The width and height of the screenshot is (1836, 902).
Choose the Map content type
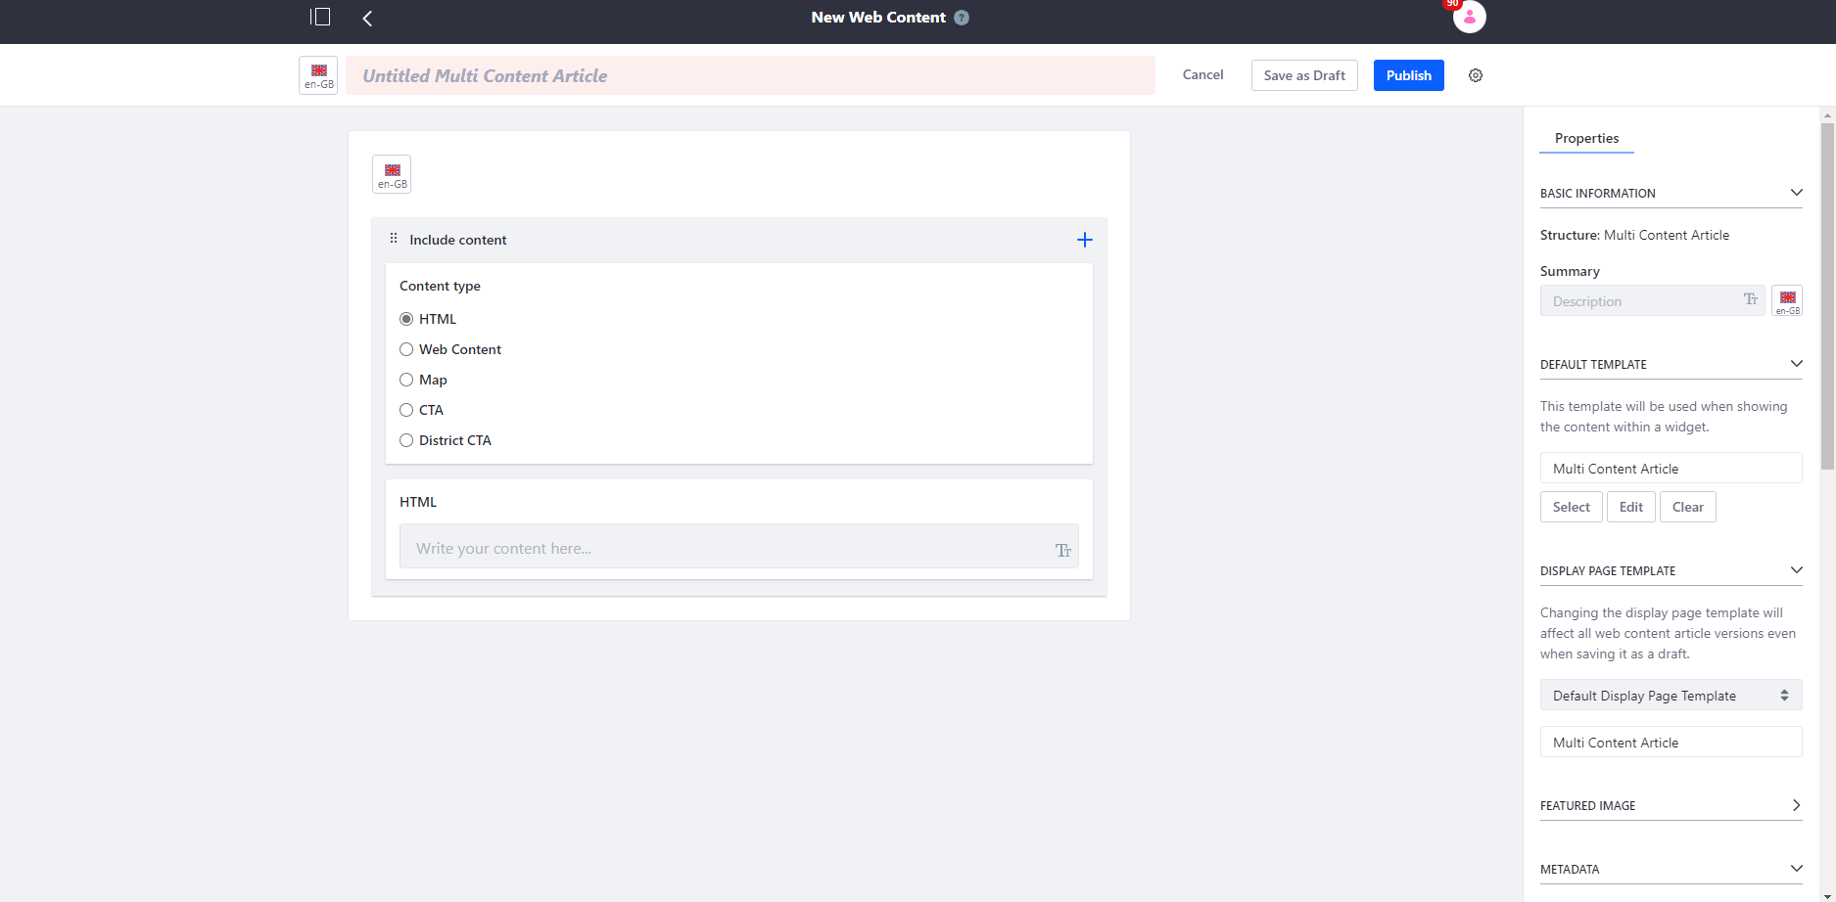click(406, 380)
